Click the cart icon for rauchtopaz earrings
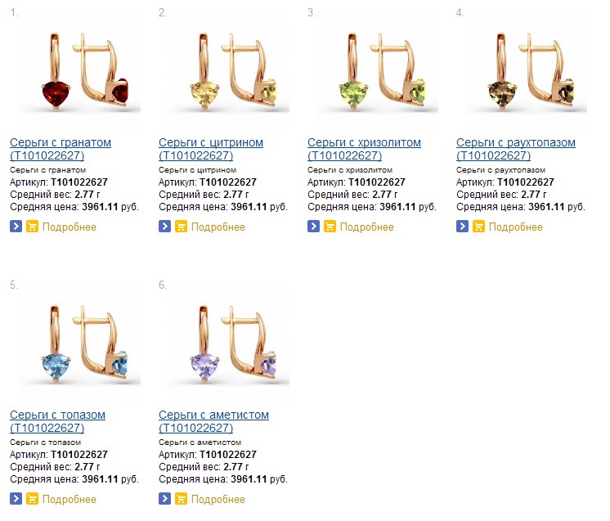The height and width of the screenshot is (521, 610). point(478,227)
